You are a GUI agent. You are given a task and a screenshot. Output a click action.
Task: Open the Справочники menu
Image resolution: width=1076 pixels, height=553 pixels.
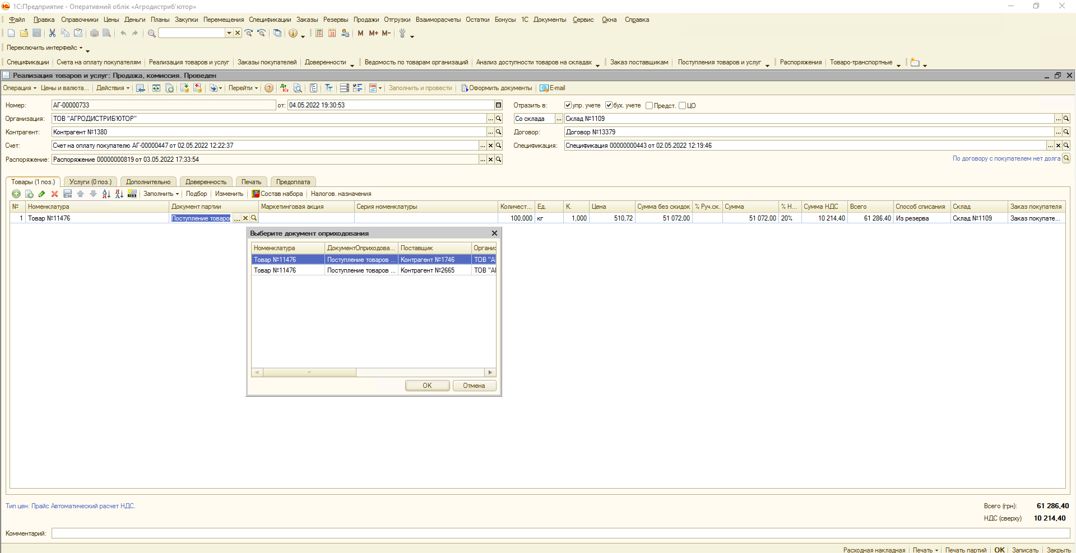(80, 20)
